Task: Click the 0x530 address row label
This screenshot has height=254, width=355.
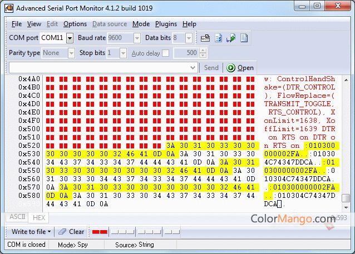Action: (29, 154)
